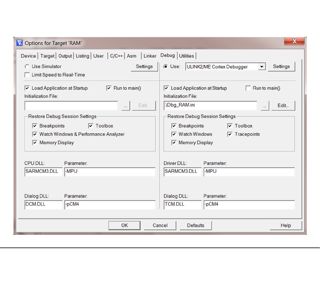The image size is (326, 284).
Task: Confirm with the OK button
Action: pos(124,225)
